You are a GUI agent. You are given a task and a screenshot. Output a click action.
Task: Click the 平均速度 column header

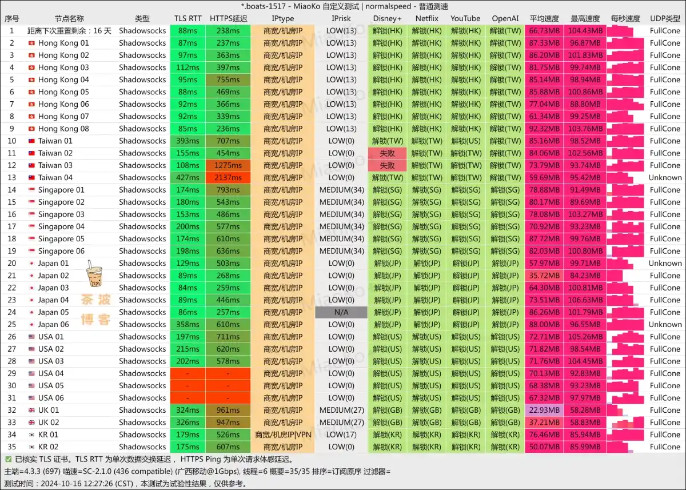tap(544, 19)
